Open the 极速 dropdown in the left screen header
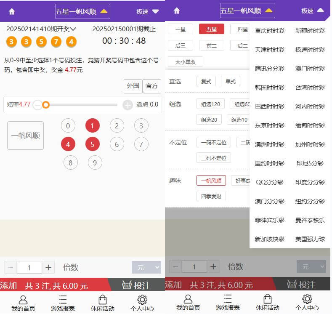The image size is (332, 314). (148, 11)
